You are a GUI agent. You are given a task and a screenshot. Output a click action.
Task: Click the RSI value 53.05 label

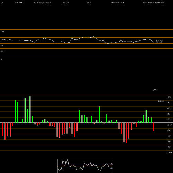tap(159, 42)
